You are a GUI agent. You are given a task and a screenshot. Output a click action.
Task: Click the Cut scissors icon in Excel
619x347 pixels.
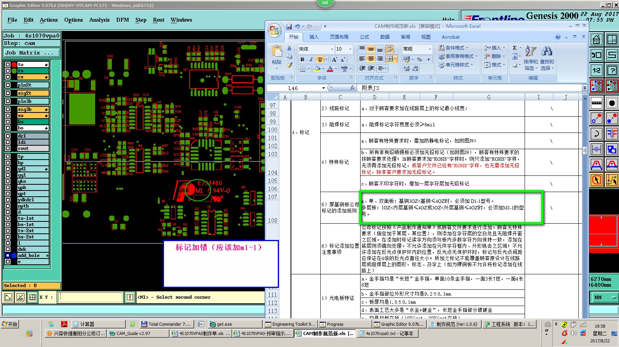pyautogui.click(x=289, y=48)
